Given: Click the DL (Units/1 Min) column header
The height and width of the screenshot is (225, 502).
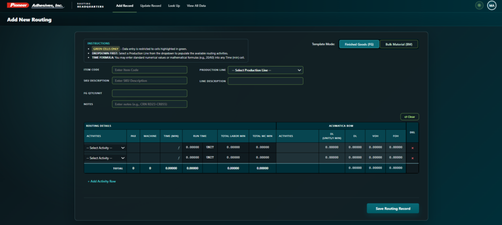Looking at the screenshot, I should (332, 136).
